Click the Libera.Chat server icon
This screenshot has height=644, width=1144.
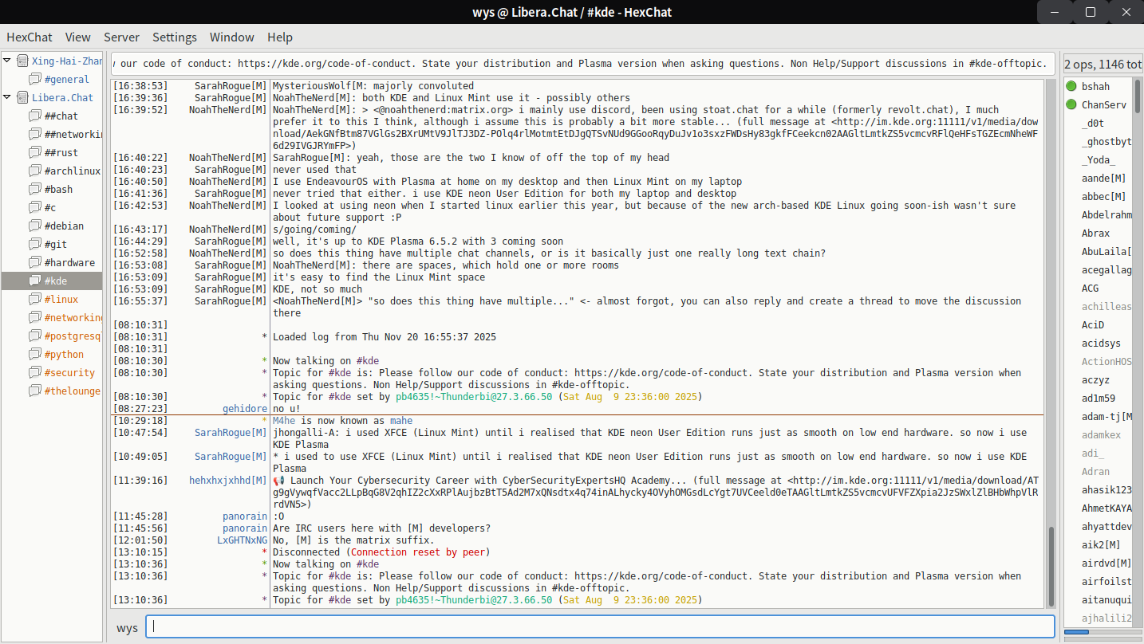coord(22,98)
